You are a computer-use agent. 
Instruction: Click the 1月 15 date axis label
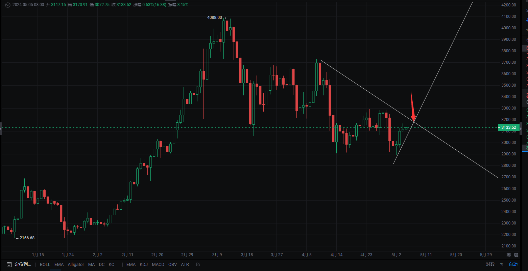[38, 255]
